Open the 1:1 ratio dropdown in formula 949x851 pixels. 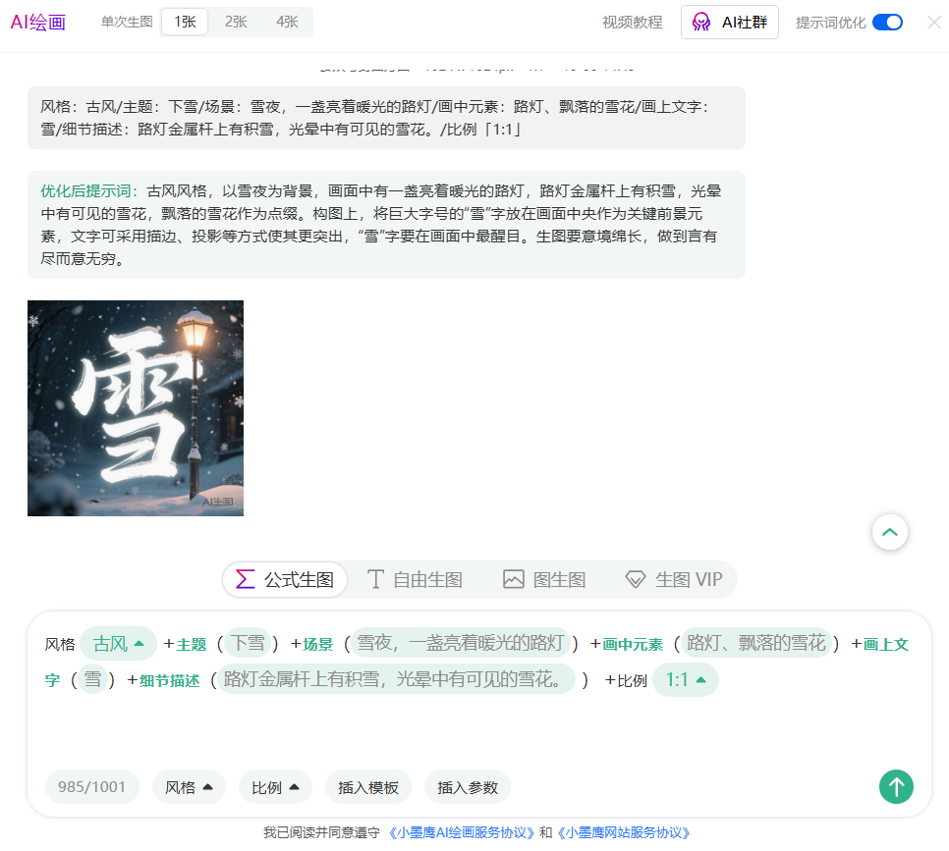click(x=685, y=679)
